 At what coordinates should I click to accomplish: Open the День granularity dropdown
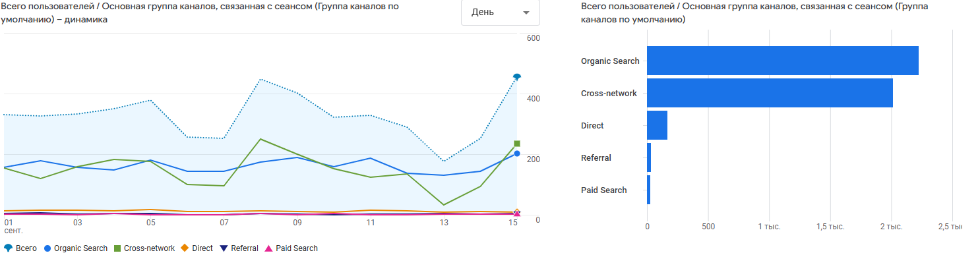pos(500,13)
